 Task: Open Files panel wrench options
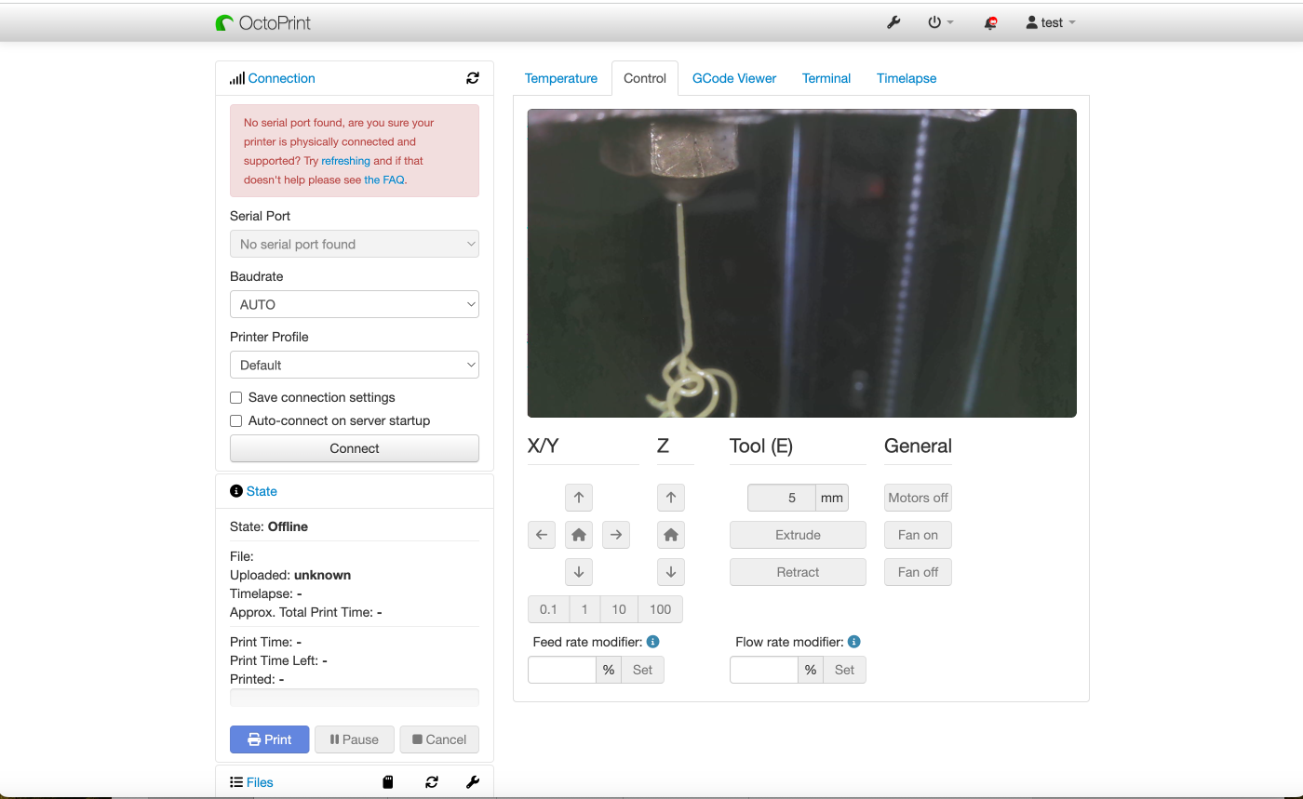473,782
